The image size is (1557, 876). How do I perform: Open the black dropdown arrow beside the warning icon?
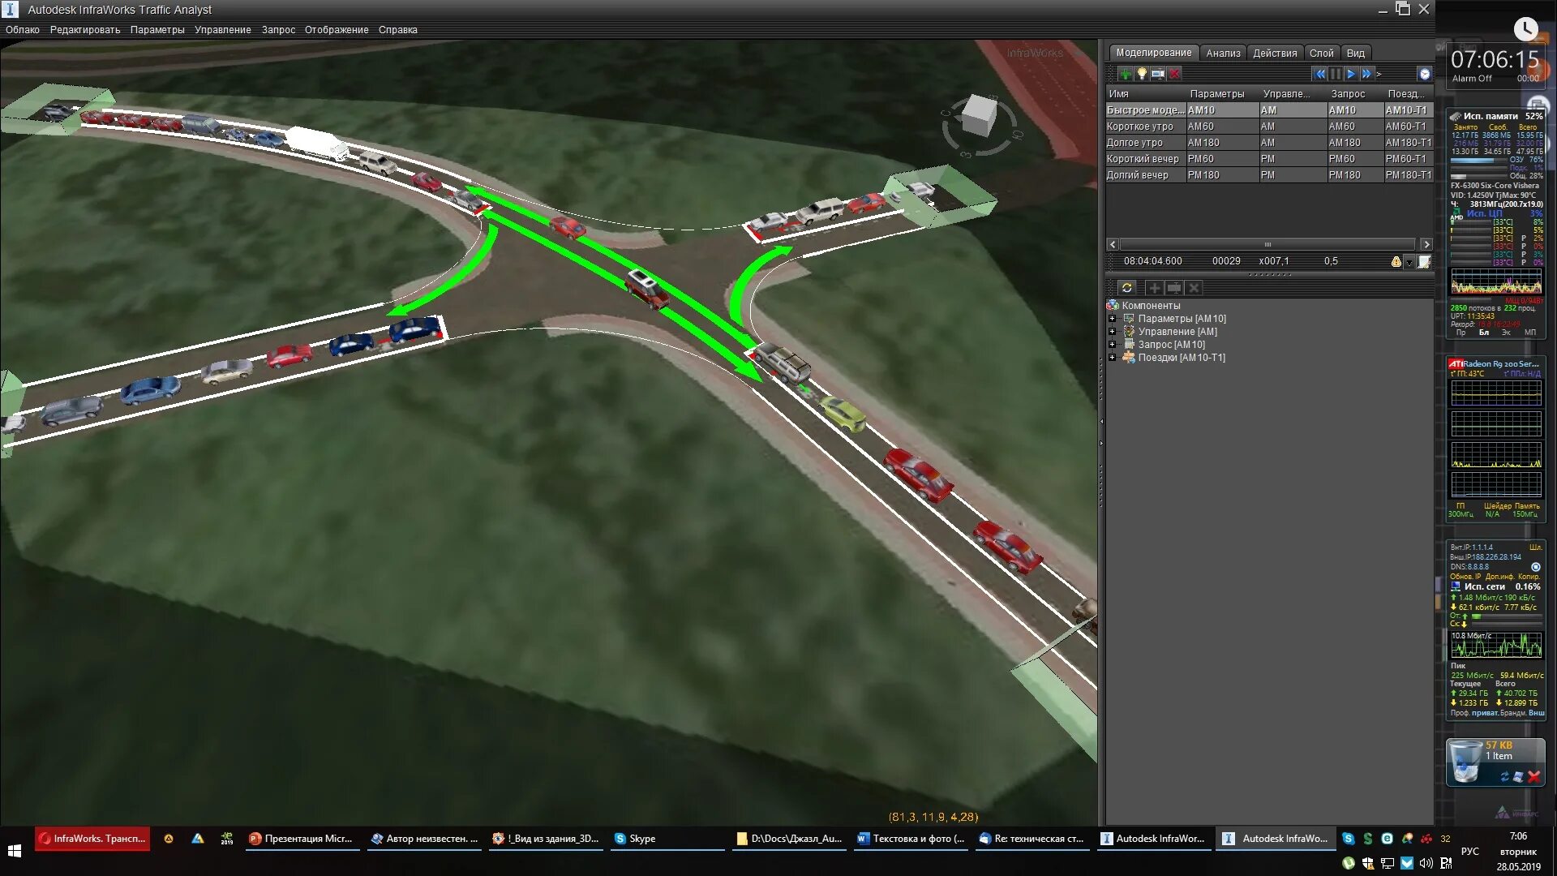point(1409,262)
